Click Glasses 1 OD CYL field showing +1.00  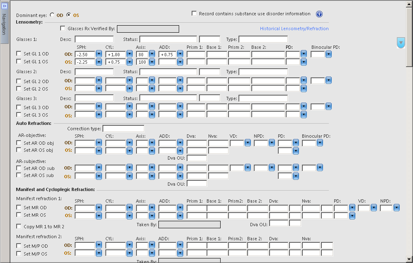click(x=115, y=55)
